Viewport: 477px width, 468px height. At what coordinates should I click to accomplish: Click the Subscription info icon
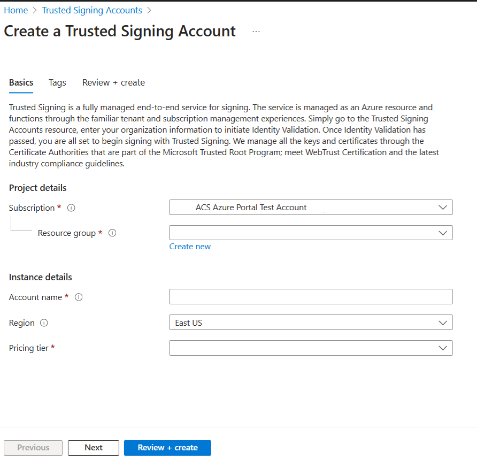pyautogui.click(x=71, y=208)
